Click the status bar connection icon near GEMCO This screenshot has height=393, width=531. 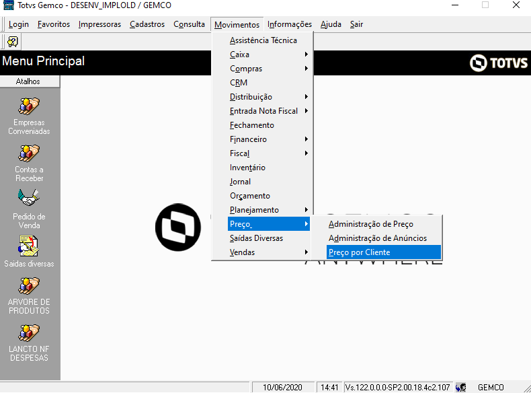coord(461,387)
